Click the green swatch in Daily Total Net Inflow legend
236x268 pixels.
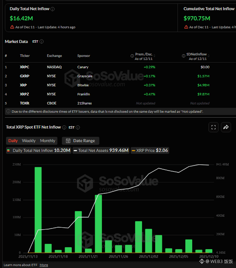click(x=8, y=150)
